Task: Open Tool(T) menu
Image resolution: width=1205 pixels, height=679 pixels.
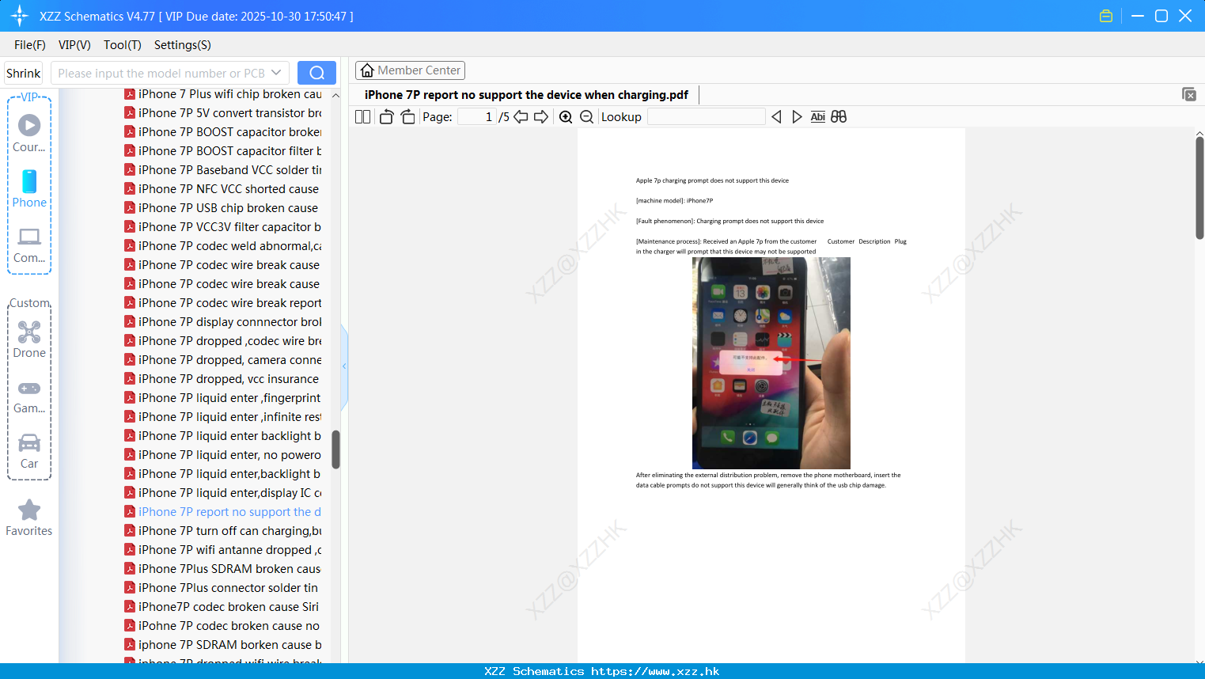Action: coord(123,45)
